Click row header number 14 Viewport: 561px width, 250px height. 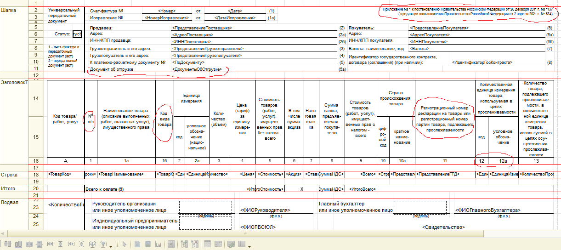(36, 98)
